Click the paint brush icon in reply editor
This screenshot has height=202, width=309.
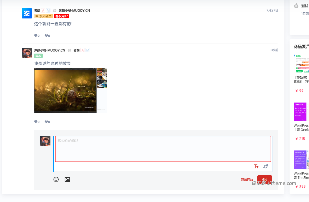[x=266, y=166]
